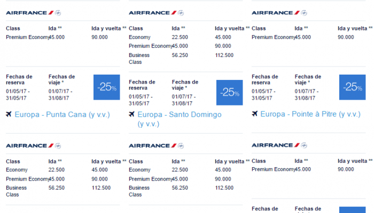The image size is (374, 213).
Task: Select the Economy 22.500 Ida value in Santo Domingo card
Action: coord(180,37)
